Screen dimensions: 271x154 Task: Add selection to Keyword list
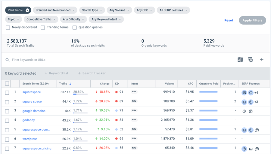pyautogui.click(x=57, y=73)
